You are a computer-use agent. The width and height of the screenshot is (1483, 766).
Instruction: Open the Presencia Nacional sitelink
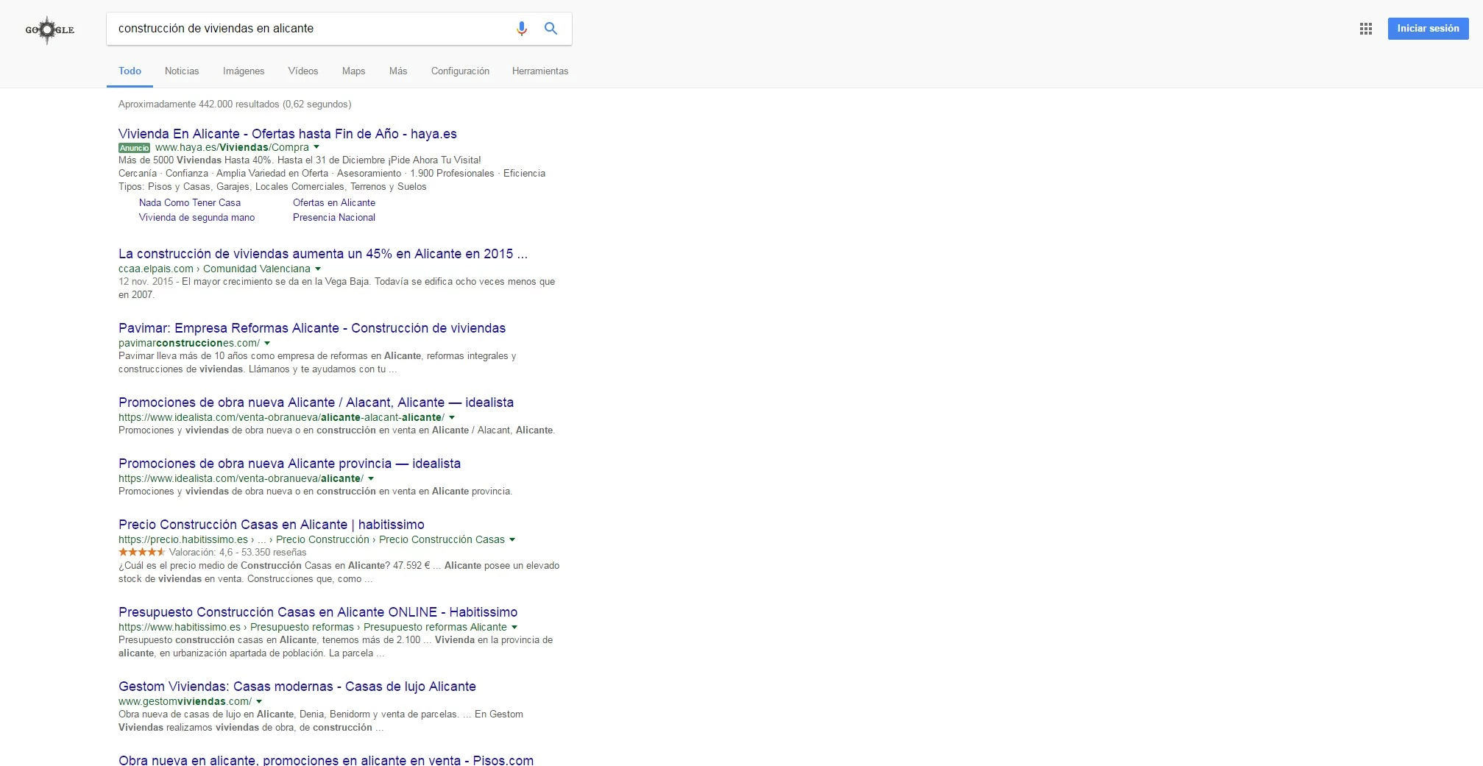pos(334,218)
